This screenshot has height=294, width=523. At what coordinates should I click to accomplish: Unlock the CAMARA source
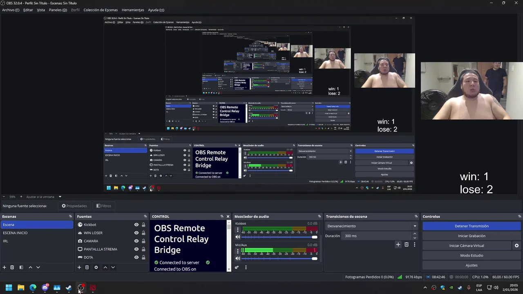pyautogui.click(x=143, y=241)
